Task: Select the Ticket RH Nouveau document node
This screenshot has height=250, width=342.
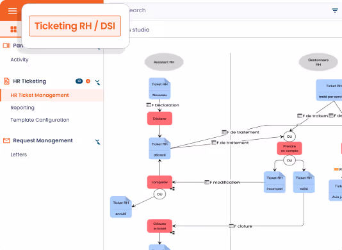Action: coord(159,88)
